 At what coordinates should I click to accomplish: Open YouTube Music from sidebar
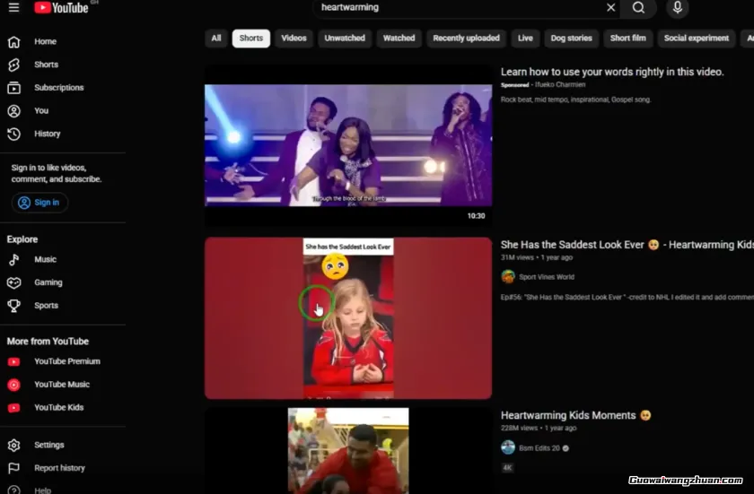coord(61,385)
